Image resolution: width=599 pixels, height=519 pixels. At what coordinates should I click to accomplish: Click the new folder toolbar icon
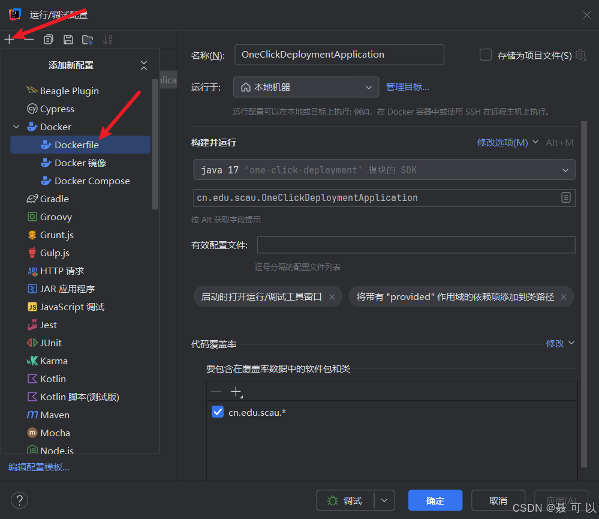(x=88, y=40)
